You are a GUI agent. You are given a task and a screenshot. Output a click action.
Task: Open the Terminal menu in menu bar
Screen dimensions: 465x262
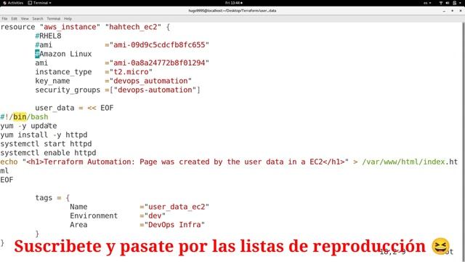pyautogui.click(x=54, y=19)
